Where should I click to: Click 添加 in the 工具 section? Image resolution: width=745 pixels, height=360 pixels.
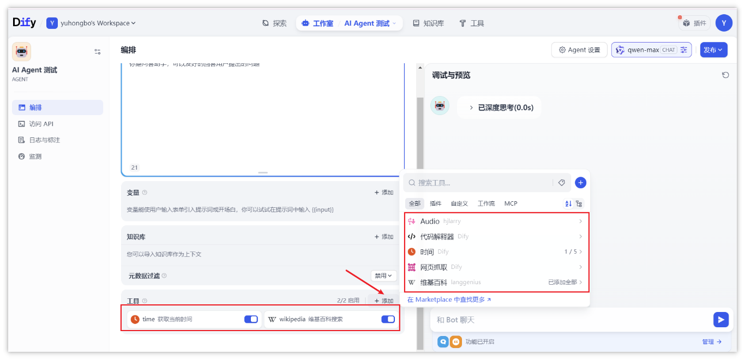(384, 301)
